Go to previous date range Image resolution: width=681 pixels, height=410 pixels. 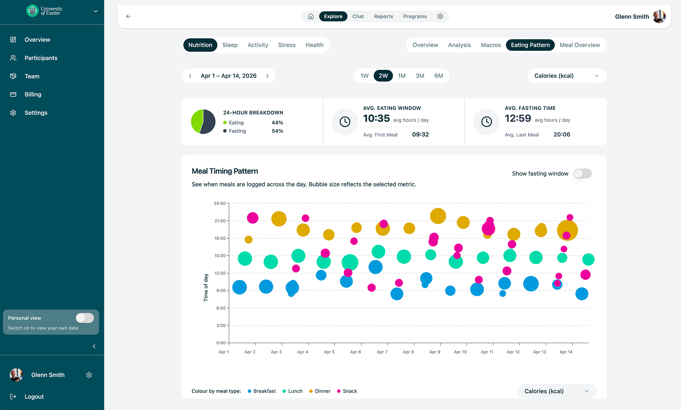pyautogui.click(x=190, y=76)
